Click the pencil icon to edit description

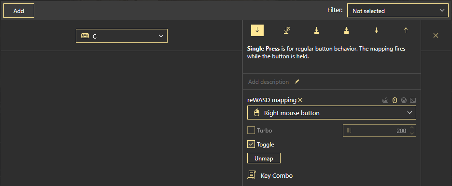[297, 82]
